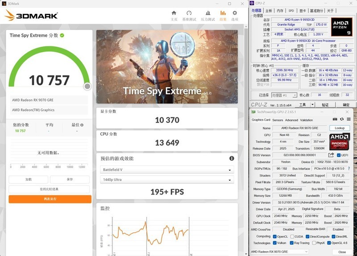Open GPU-Z Sensors tab
Image resolution: width=357 pixels, height=256 pixels.
click(x=278, y=120)
